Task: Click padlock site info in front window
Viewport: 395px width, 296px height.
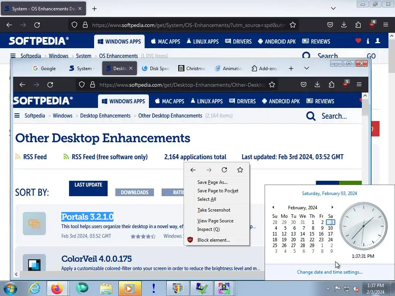Action: 93,85
